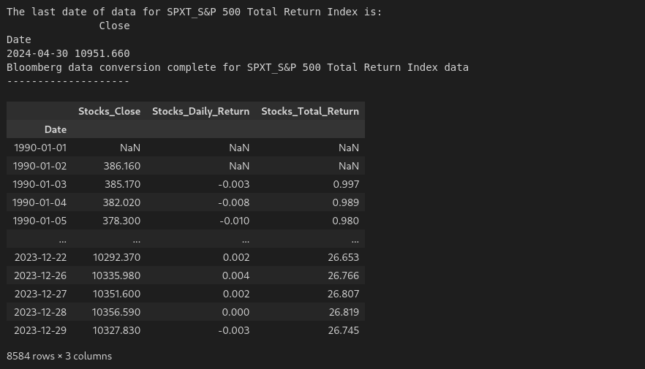Click the close value 386.160
The height and width of the screenshot is (369, 645).
click(x=122, y=166)
